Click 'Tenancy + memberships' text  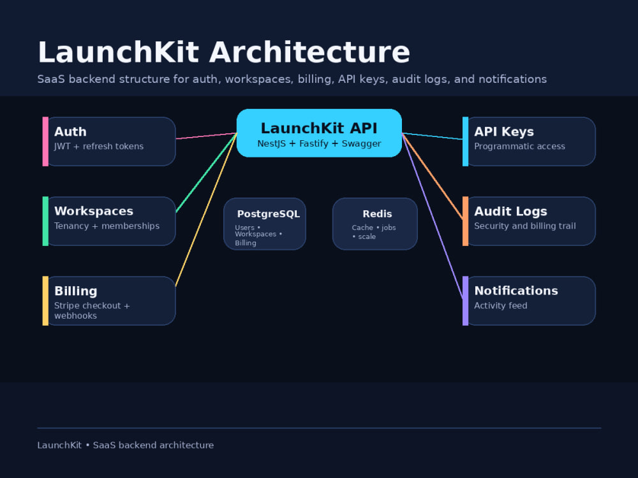point(107,226)
